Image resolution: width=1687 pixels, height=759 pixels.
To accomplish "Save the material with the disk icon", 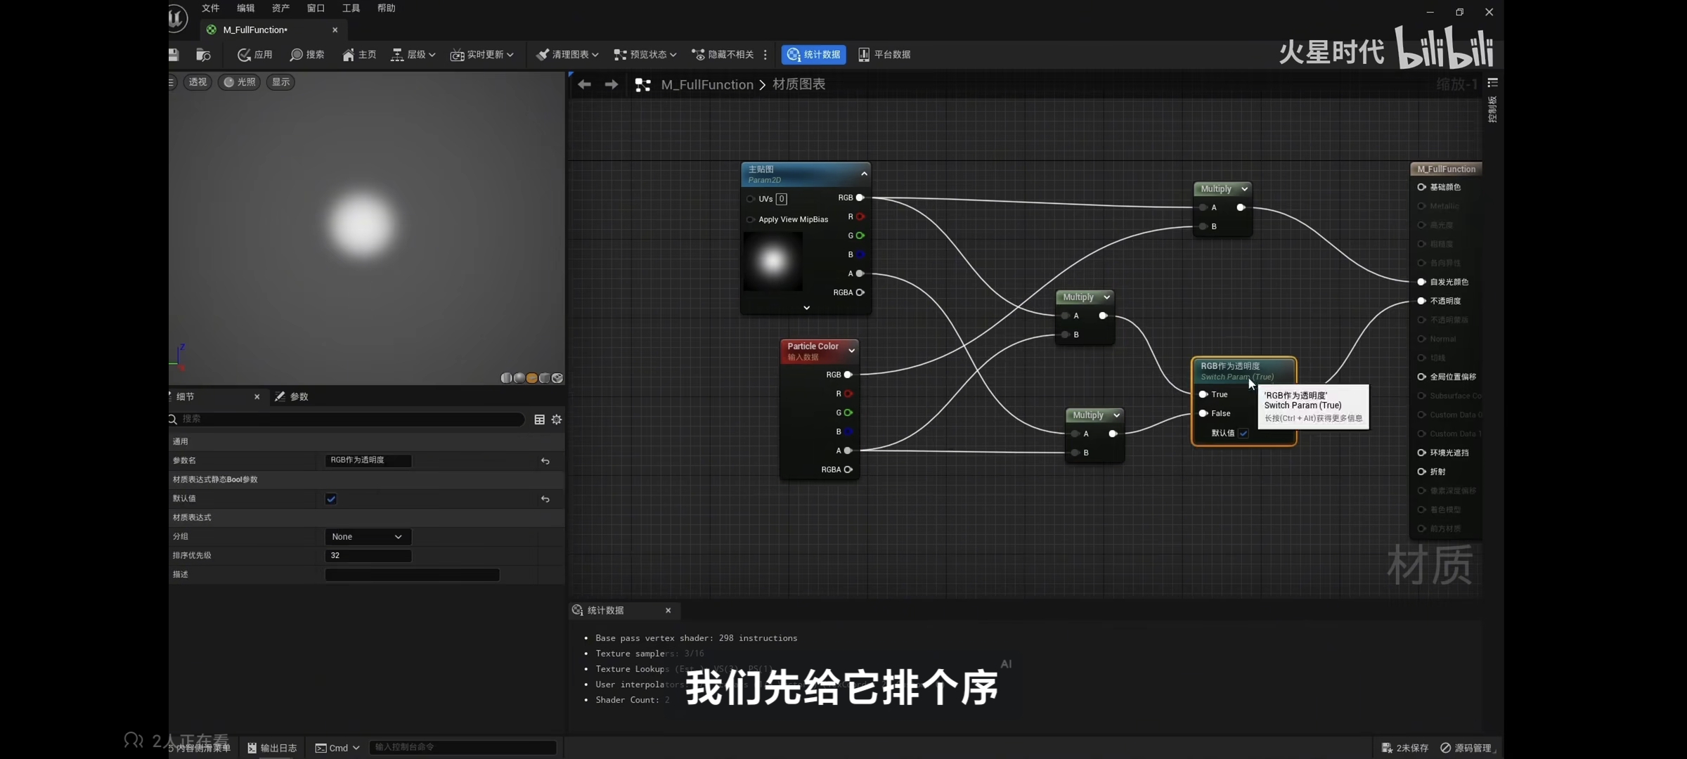I will [x=174, y=55].
